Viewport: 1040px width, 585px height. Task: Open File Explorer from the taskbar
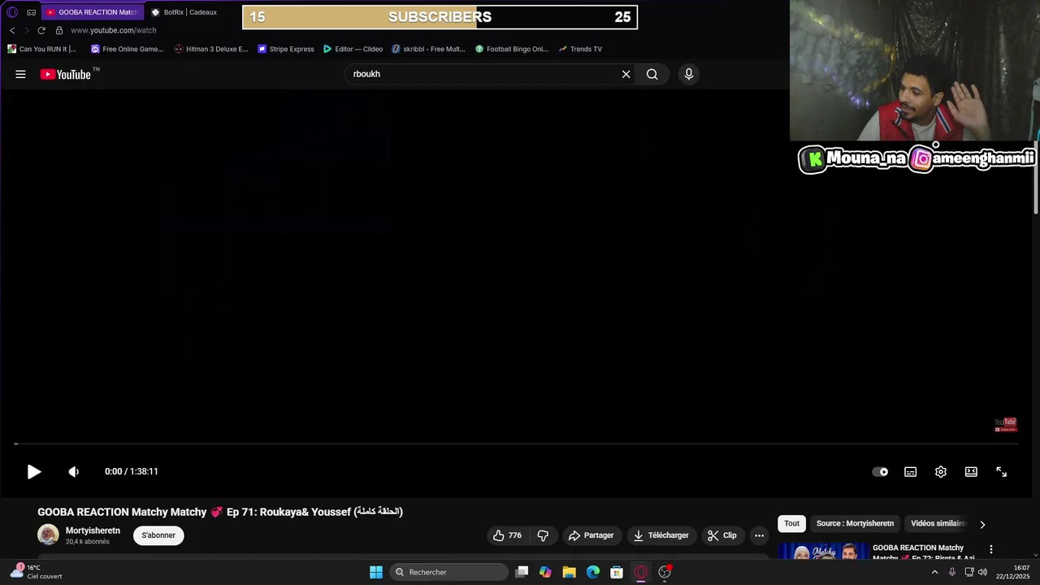(x=569, y=572)
